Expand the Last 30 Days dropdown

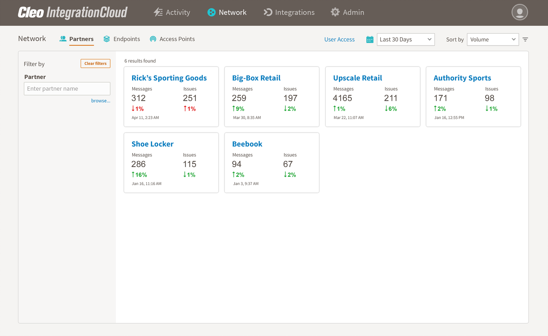(x=406, y=40)
